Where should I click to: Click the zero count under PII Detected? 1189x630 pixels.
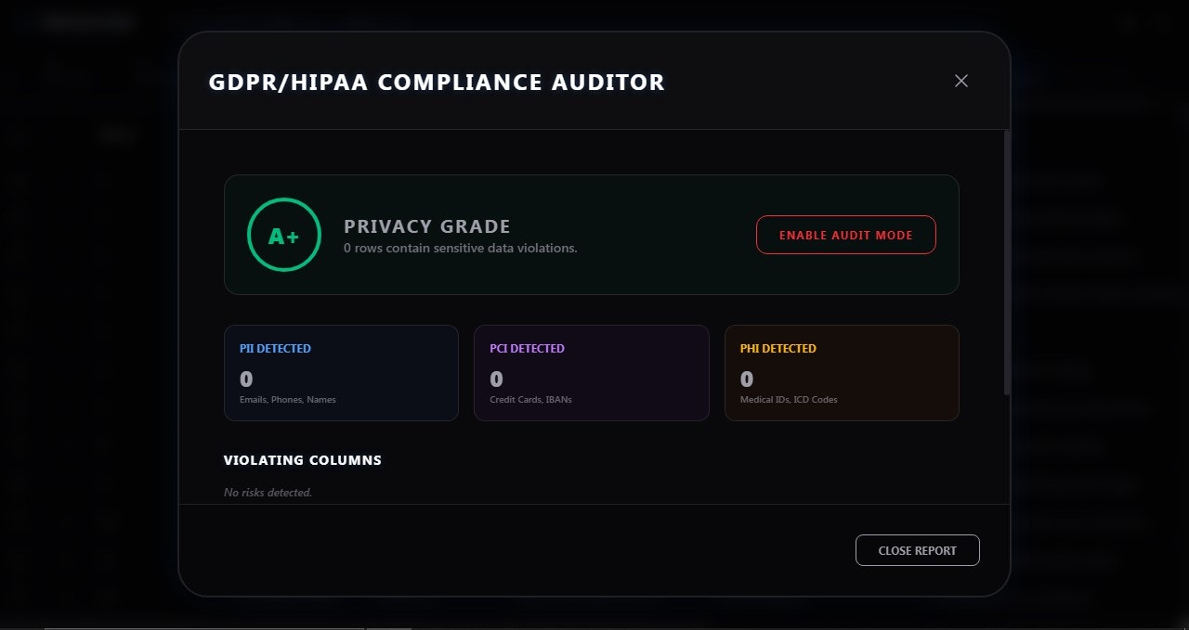(x=246, y=379)
